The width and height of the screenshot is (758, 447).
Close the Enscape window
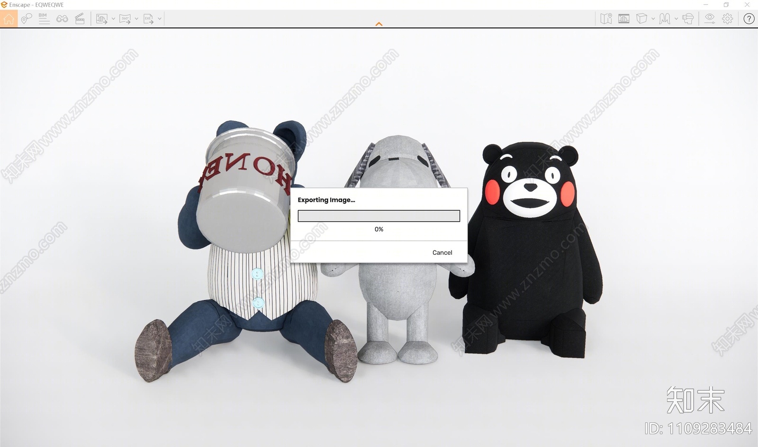[747, 5]
